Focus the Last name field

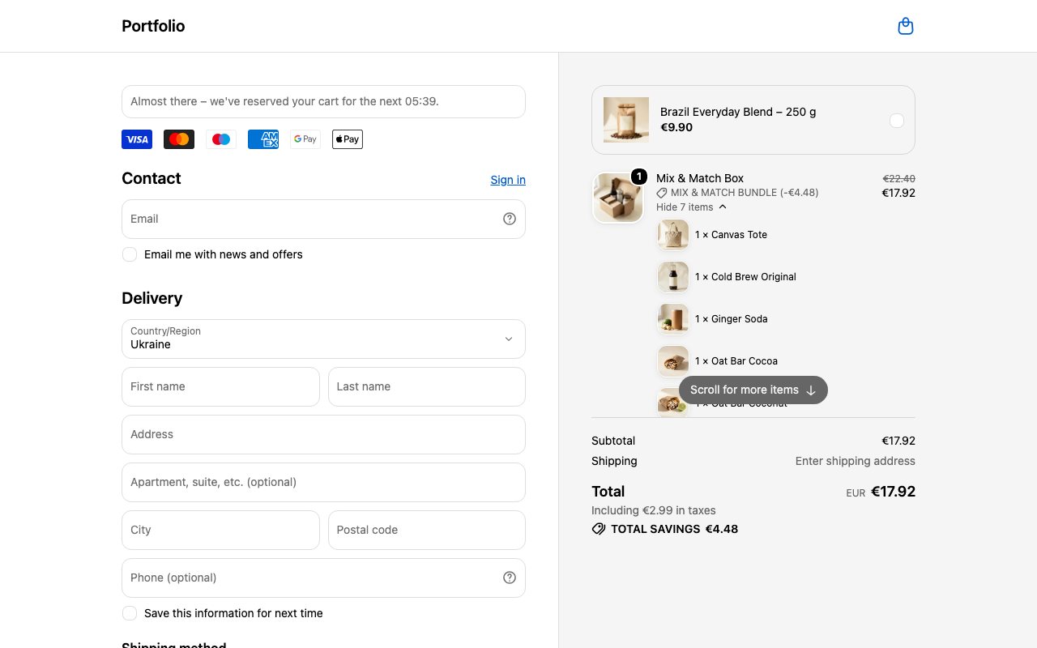click(x=427, y=386)
